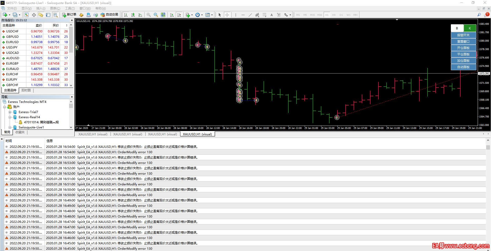The width and height of the screenshot is (491, 251).
Task: Select the horizontal line drawing tool
Action: 243,15
